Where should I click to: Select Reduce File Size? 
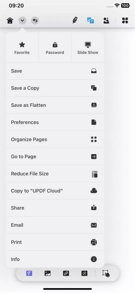tap(55, 174)
